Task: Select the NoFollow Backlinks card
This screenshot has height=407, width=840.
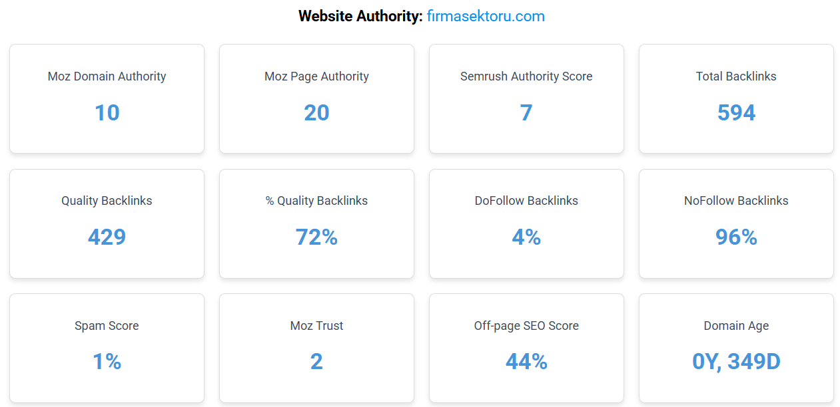Action: [x=736, y=223]
